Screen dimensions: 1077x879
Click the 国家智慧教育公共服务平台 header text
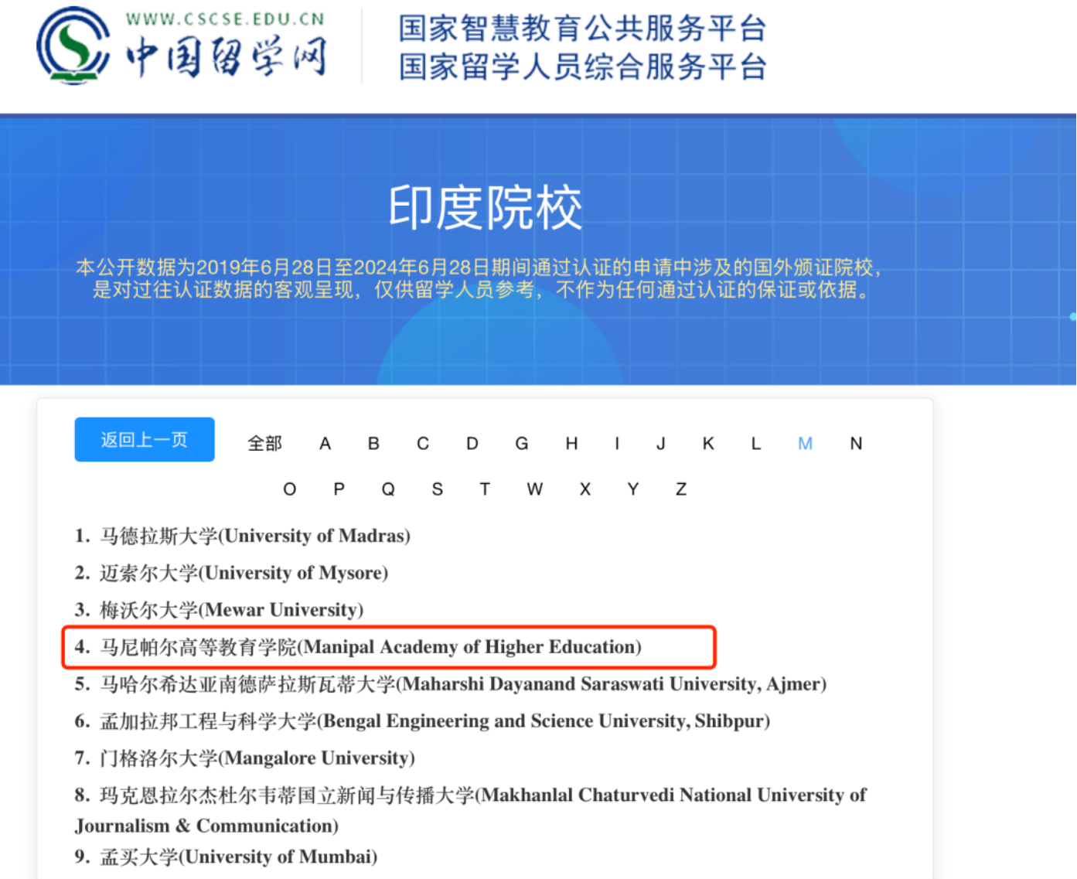click(582, 29)
